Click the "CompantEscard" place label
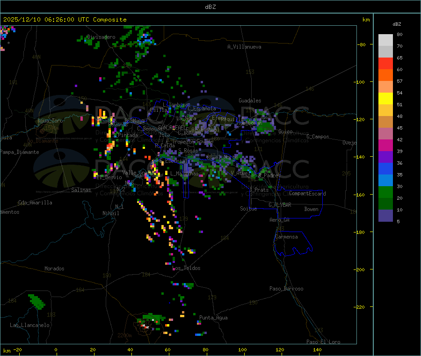Viewport: 421px width, 356px height. pyautogui.click(x=307, y=193)
